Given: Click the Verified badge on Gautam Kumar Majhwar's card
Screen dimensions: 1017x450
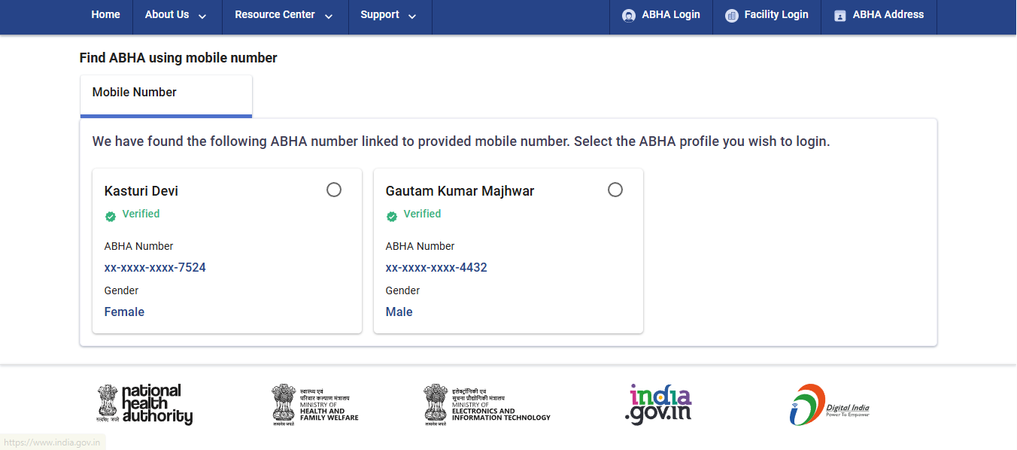Looking at the screenshot, I should 414,214.
